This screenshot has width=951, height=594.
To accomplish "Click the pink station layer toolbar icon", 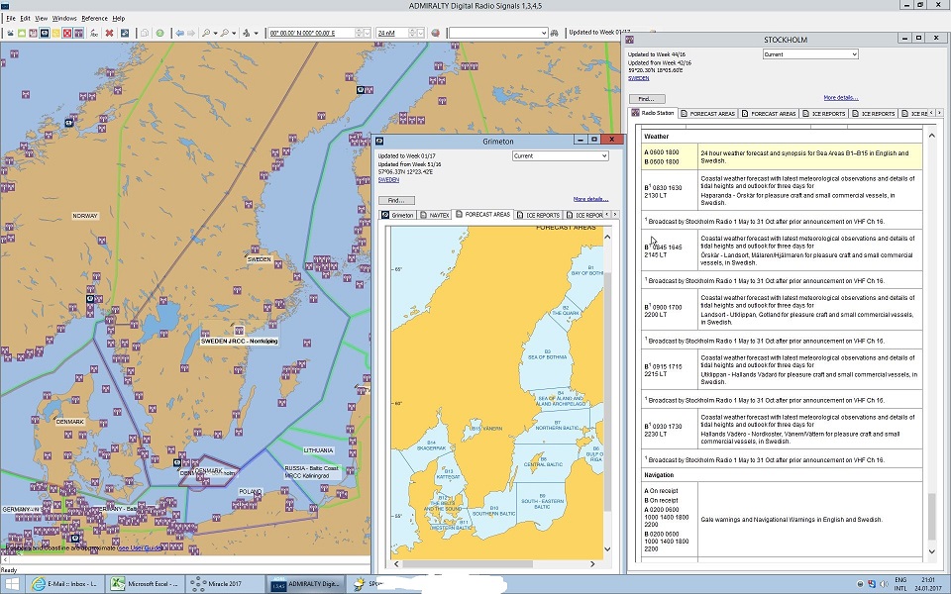I will (x=33, y=34).
